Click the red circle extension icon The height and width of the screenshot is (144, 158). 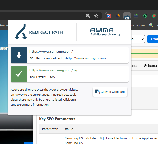154,16
